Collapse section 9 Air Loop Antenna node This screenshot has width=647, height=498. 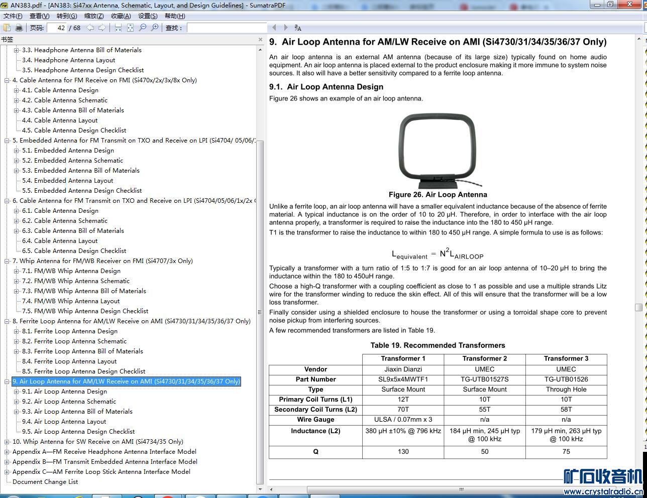7,382
